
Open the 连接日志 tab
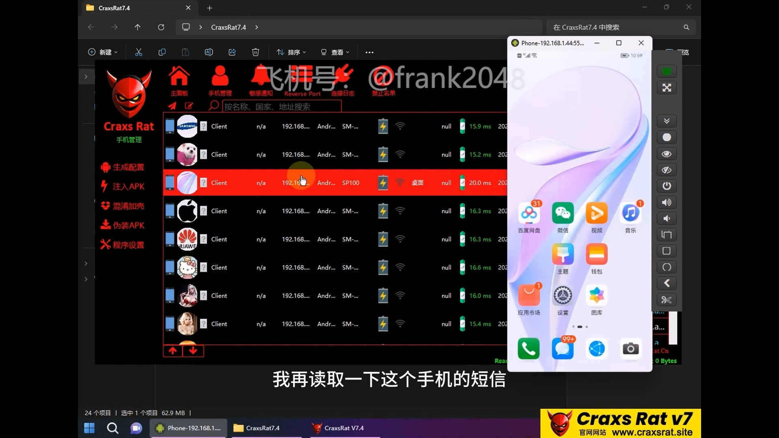(x=343, y=81)
